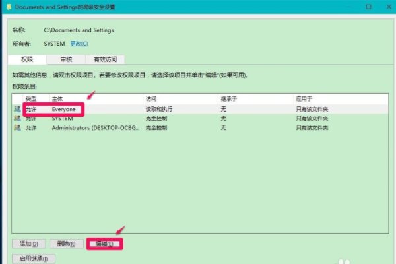Click the user icon of the Administrators row
The height and width of the screenshot is (264, 396).
click(17, 127)
